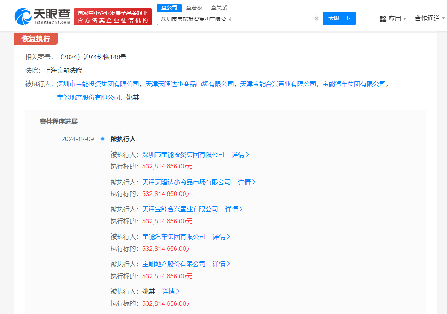Switch to the 查老板 tab
This screenshot has height=314, width=447.
point(194,8)
